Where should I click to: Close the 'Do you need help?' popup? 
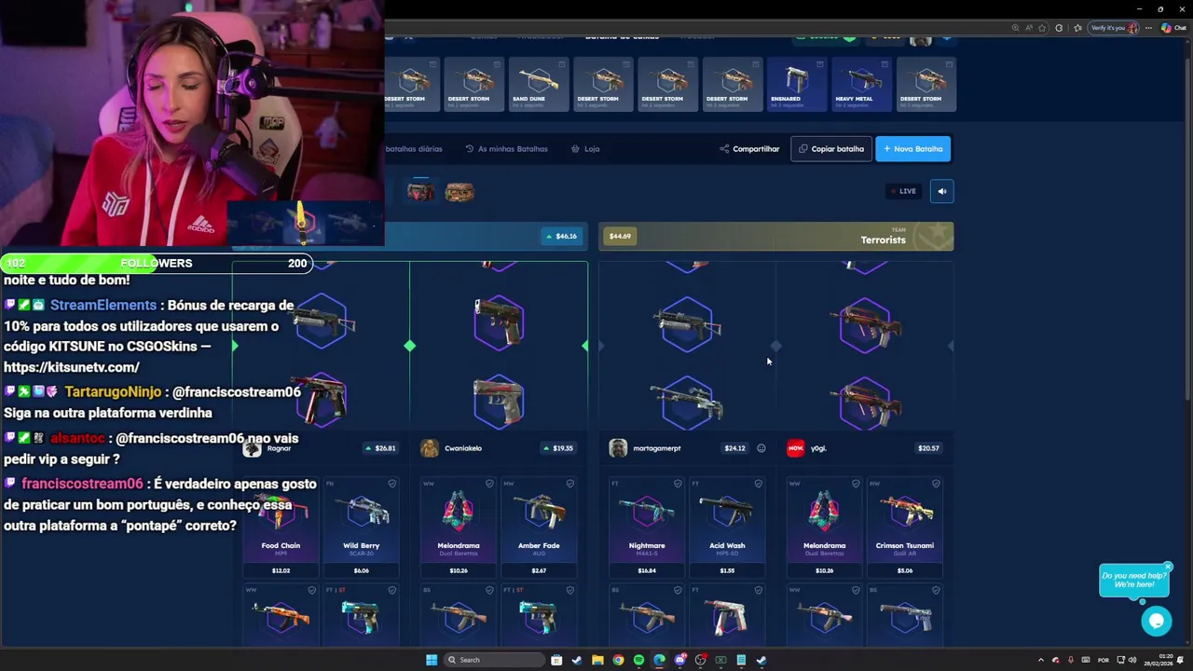tap(1167, 567)
